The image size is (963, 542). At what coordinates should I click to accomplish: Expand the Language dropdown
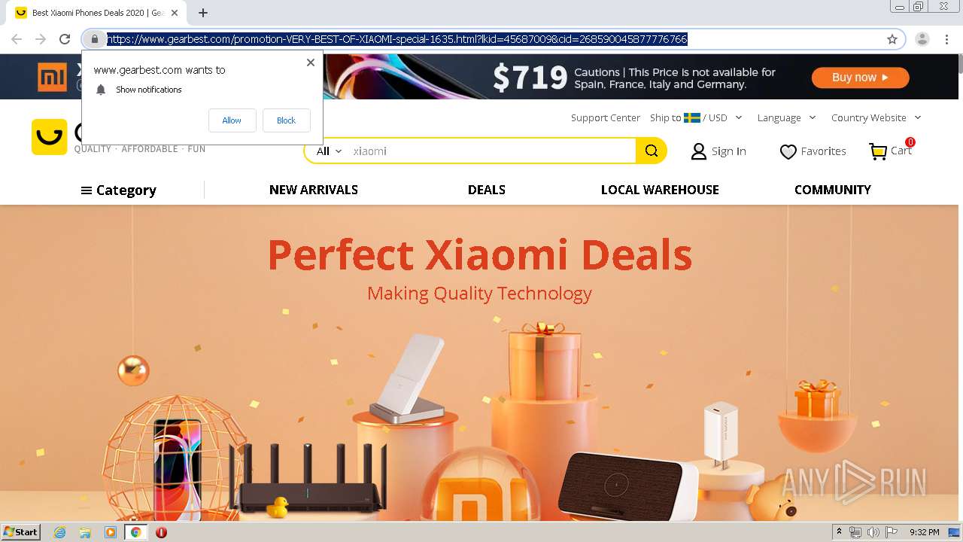pyautogui.click(x=786, y=117)
